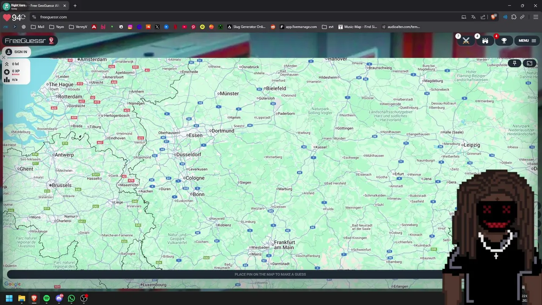The height and width of the screenshot is (305, 542).
Task: Open the app.fivemanage.com bookmark
Action: (x=298, y=27)
